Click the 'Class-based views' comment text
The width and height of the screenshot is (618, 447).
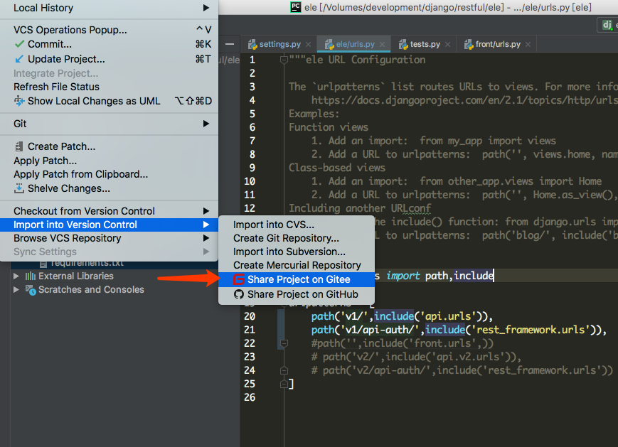pyautogui.click(x=337, y=168)
